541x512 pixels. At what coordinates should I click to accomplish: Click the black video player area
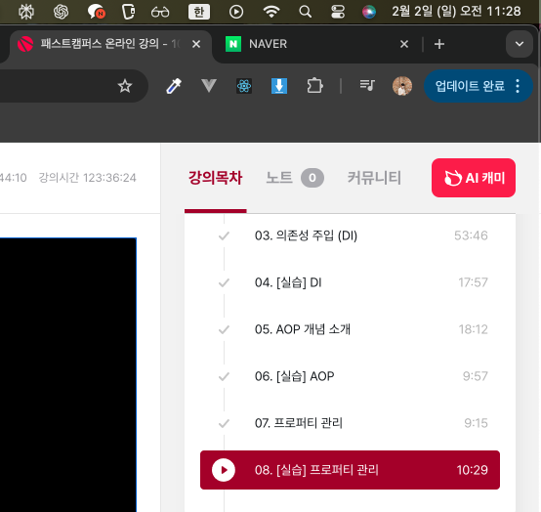pyautogui.click(x=68, y=374)
